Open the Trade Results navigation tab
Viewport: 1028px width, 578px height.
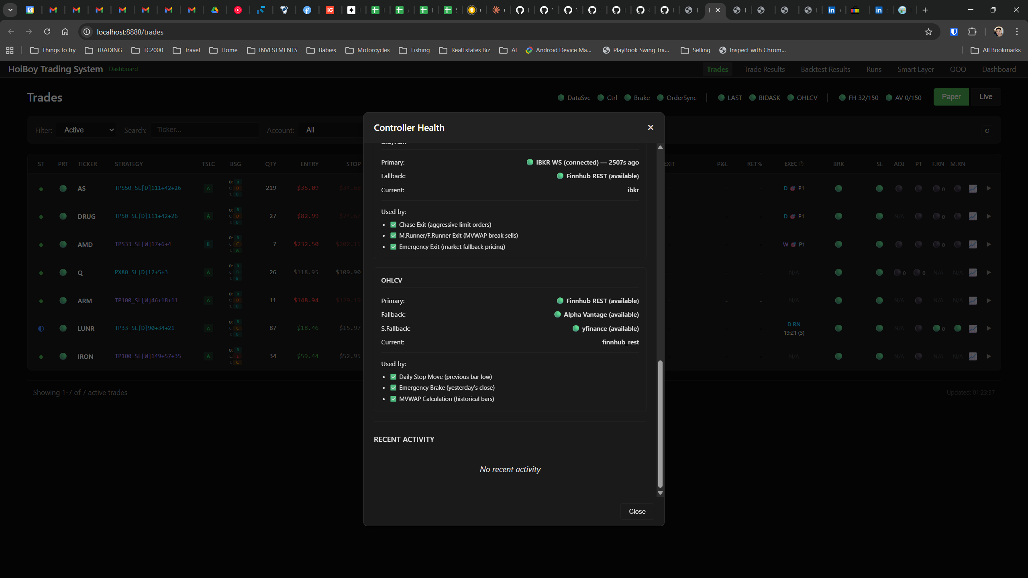(764, 69)
